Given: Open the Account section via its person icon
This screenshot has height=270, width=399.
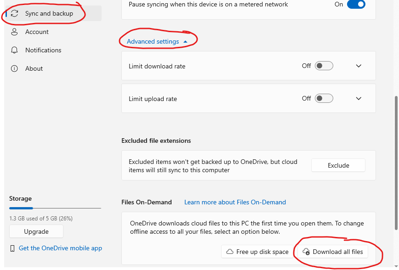Looking at the screenshot, I should [x=14, y=32].
